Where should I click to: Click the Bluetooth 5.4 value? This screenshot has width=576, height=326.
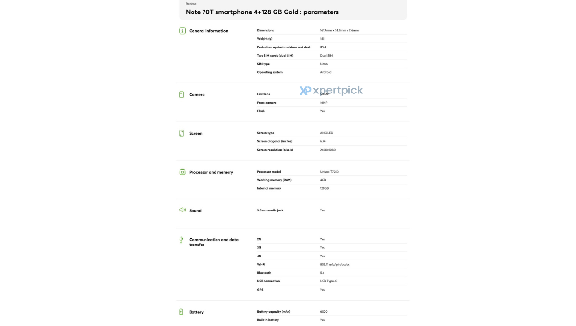pyautogui.click(x=322, y=273)
